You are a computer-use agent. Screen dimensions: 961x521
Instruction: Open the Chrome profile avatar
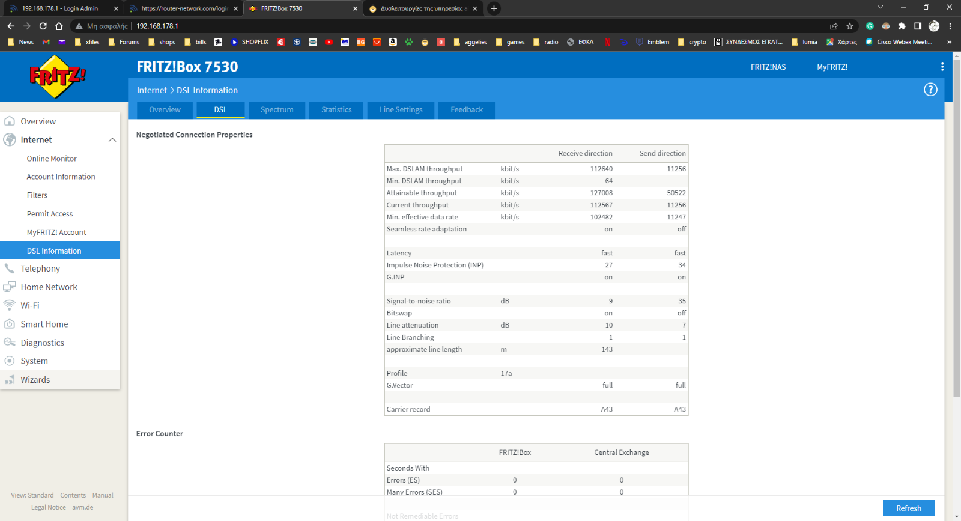[934, 26]
